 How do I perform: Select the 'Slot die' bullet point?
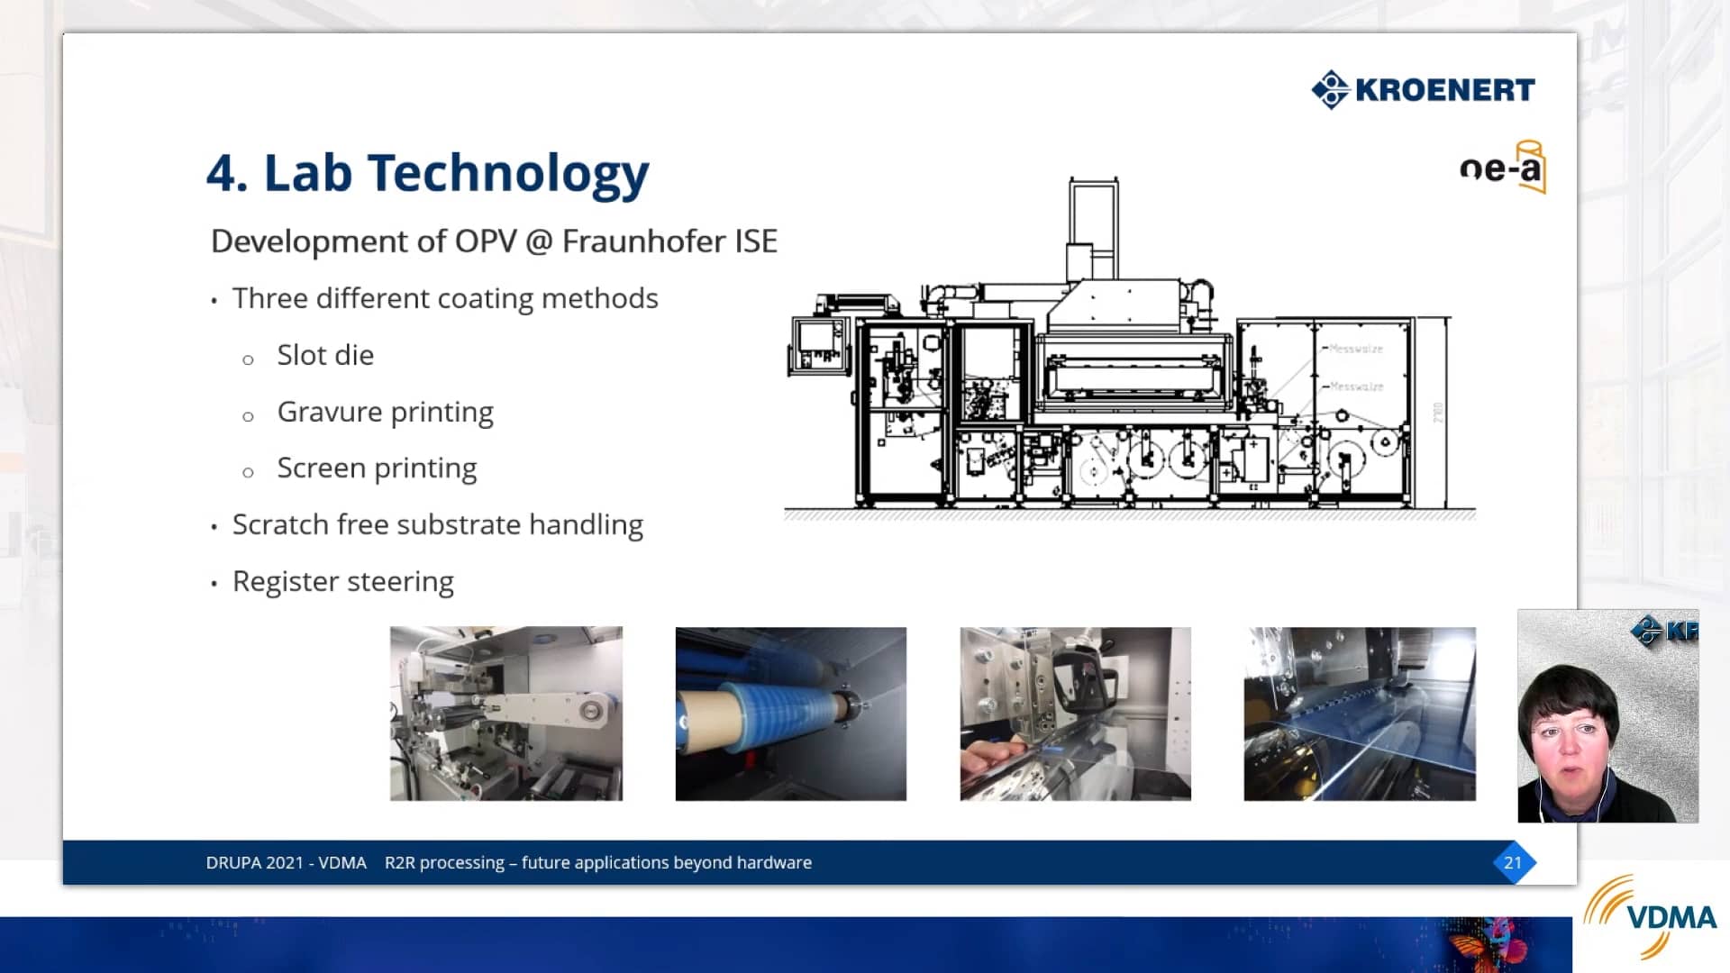[325, 354]
